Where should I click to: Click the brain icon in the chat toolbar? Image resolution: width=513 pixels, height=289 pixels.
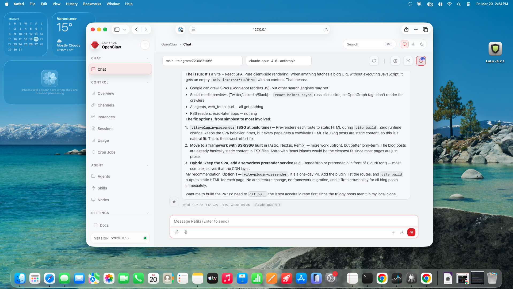[395, 61]
